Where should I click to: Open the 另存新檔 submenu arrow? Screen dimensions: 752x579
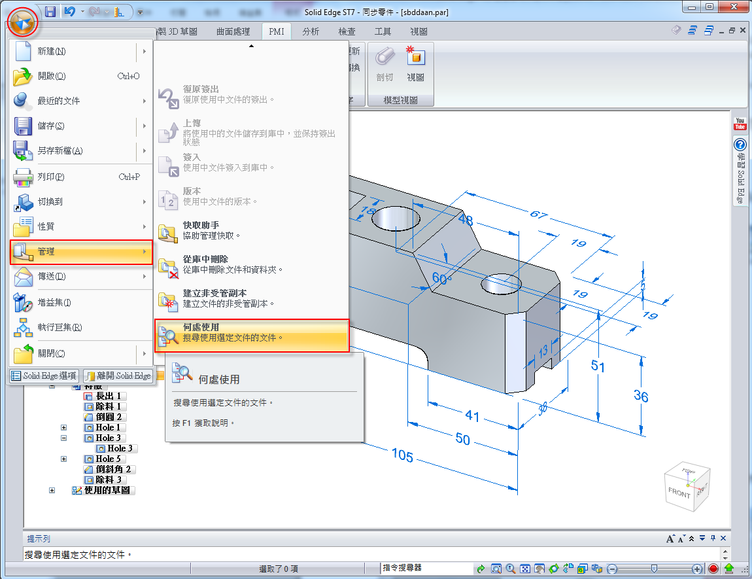pyautogui.click(x=145, y=150)
